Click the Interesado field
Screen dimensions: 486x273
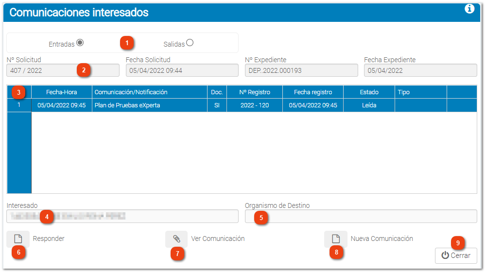point(122,216)
